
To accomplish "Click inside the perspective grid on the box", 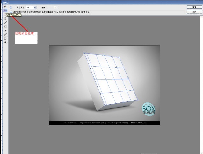I will [x=111, y=79].
